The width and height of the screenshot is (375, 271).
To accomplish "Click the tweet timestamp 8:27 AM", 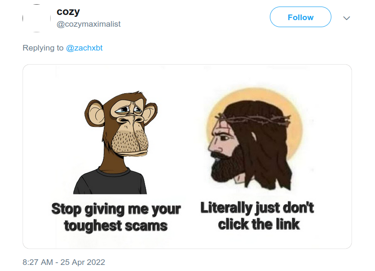I will tap(38, 262).
